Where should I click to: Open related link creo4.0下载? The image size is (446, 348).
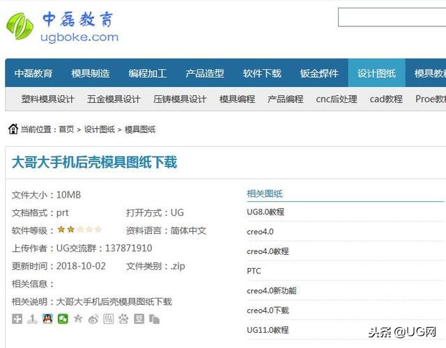coord(268,310)
